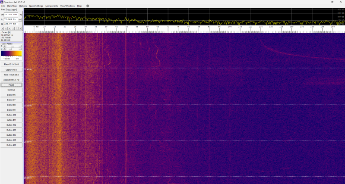This screenshot has width=345, height=184.
Task: Click the Time: 03:26:39.6 button
Action: pos(11,75)
